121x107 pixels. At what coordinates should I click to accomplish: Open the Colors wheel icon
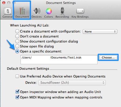(49, 11)
